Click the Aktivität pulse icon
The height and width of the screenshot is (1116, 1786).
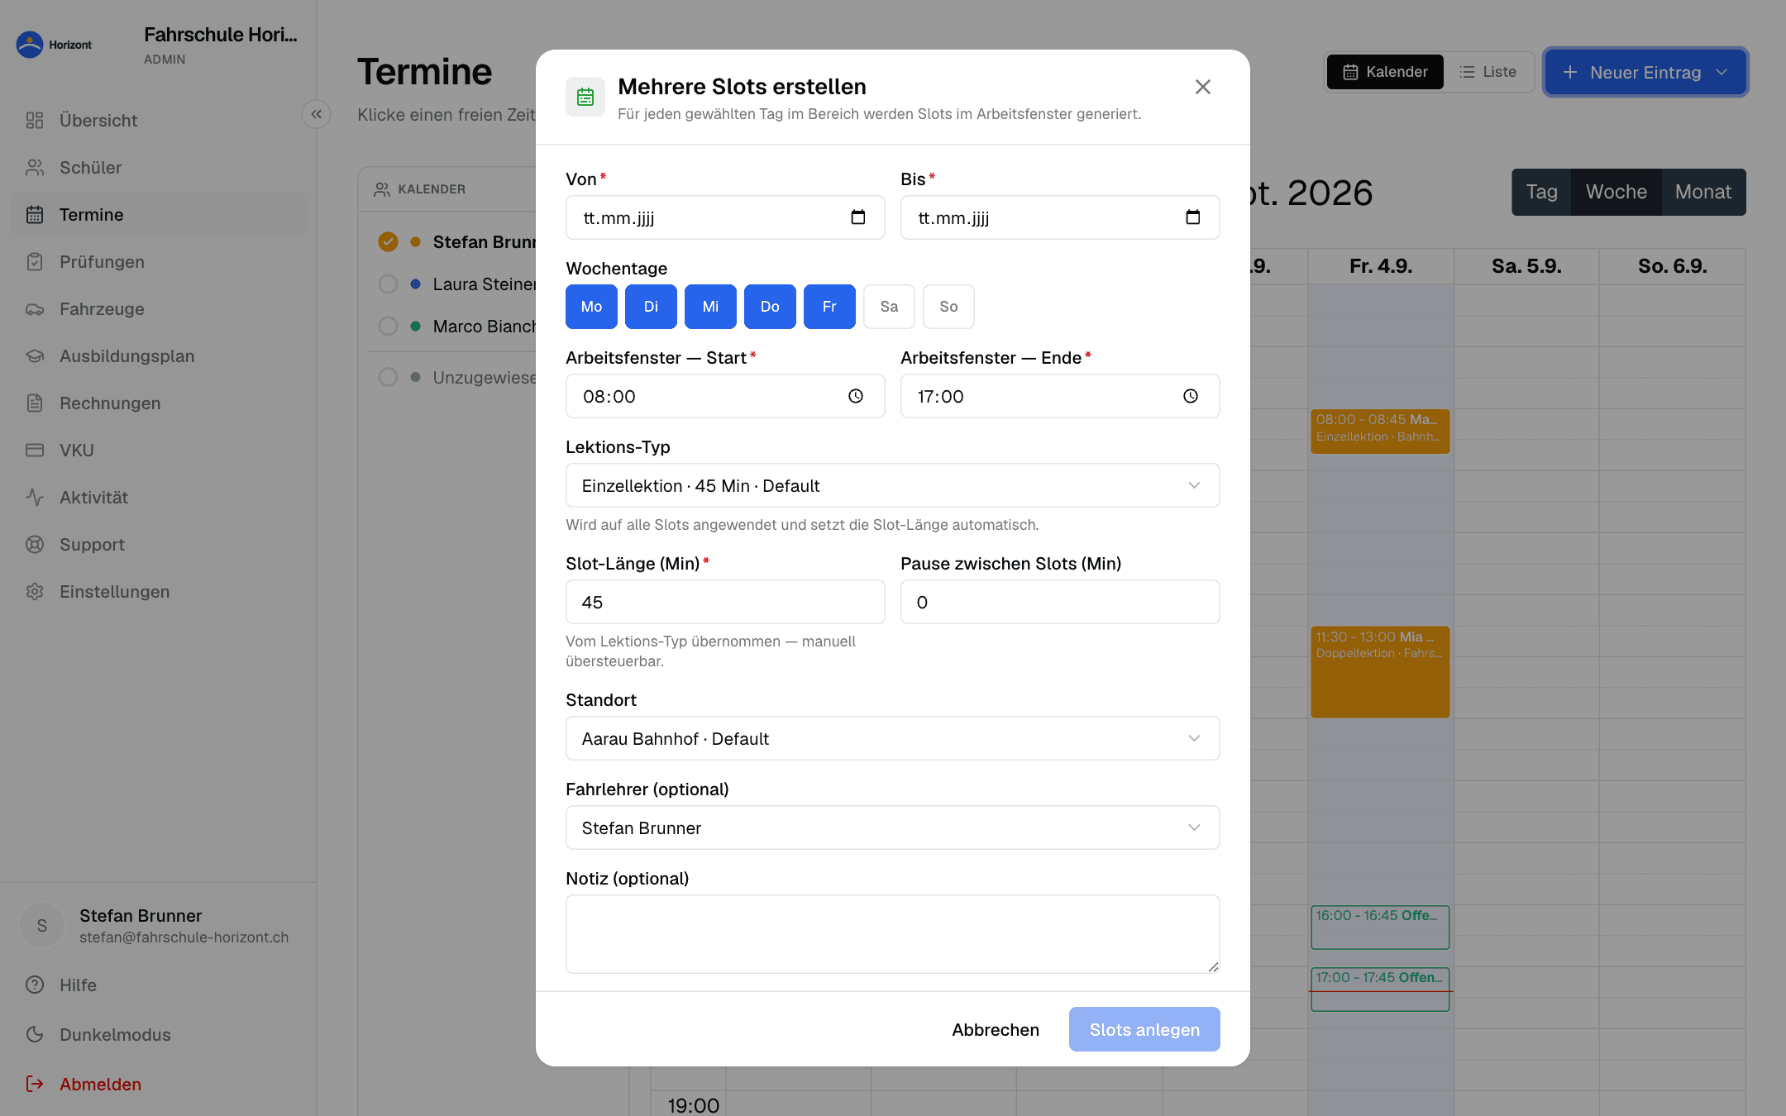pos(35,498)
